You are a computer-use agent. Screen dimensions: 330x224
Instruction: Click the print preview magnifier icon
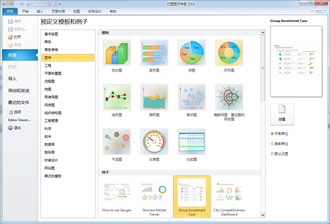(55, 4)
